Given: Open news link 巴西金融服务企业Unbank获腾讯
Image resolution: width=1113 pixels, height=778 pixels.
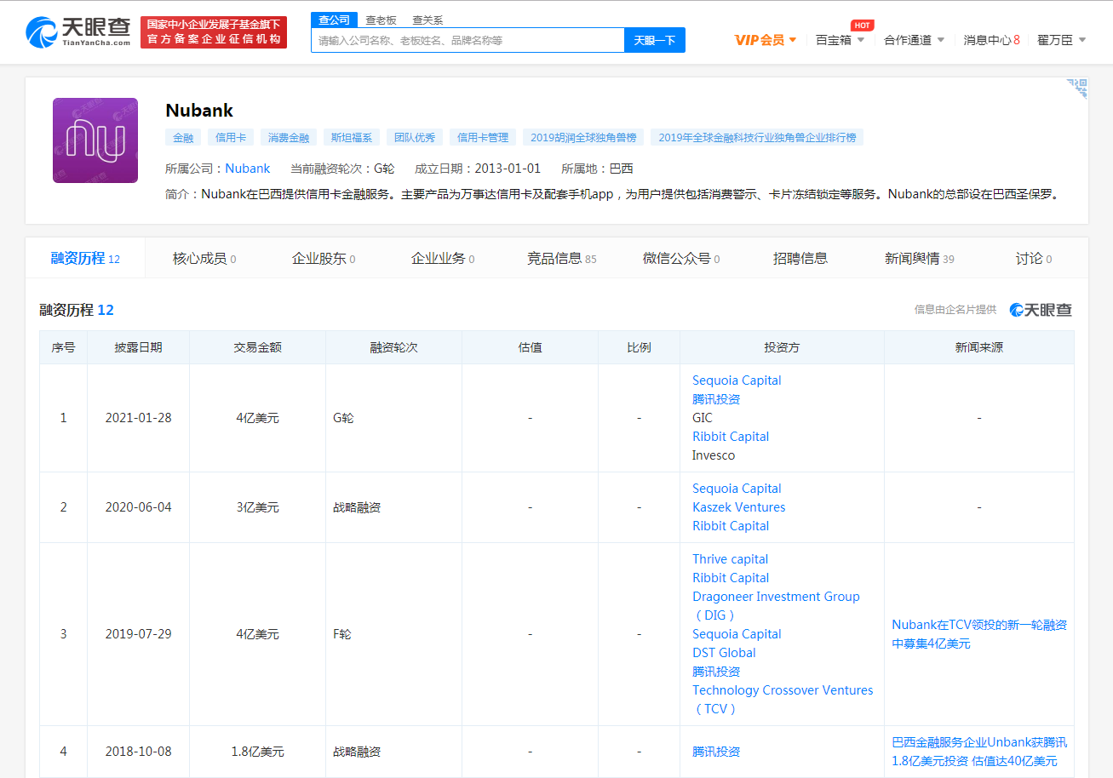Looking at the screenshot, I should [979, 752].
